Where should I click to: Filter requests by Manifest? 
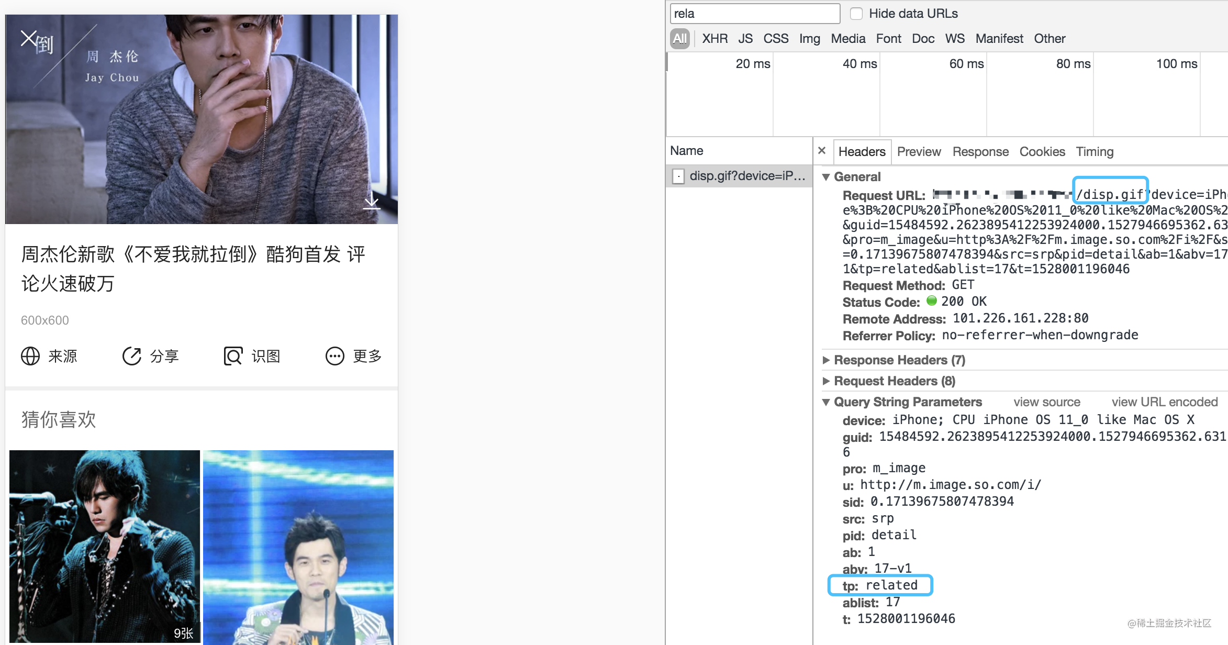pyautogui.click(x=999, y=39)
